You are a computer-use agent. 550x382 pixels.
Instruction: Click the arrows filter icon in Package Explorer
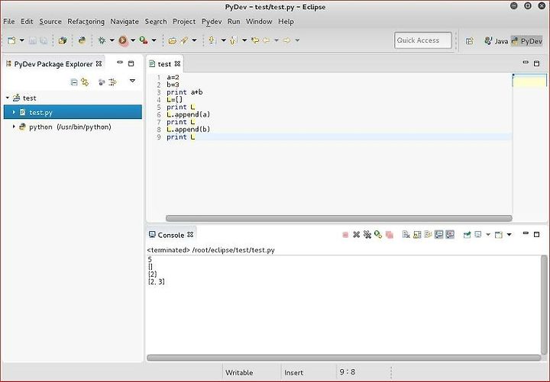coord(112,82)
